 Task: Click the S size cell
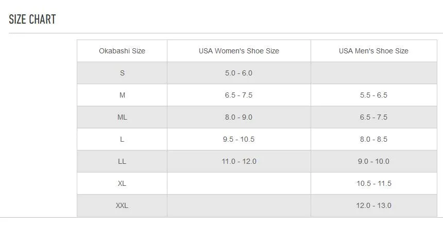[122, 73]
